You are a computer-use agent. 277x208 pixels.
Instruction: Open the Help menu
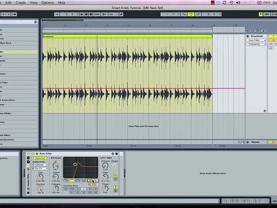coord(62,2)
